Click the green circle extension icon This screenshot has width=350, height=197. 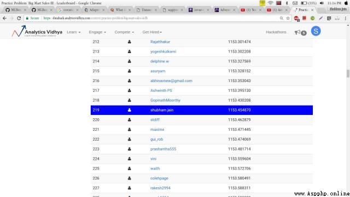[x=312, y=18]
